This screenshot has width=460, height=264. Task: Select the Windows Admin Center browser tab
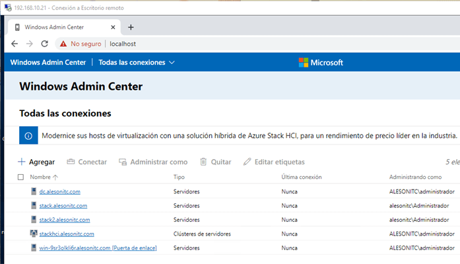click(x=64, y=27)
